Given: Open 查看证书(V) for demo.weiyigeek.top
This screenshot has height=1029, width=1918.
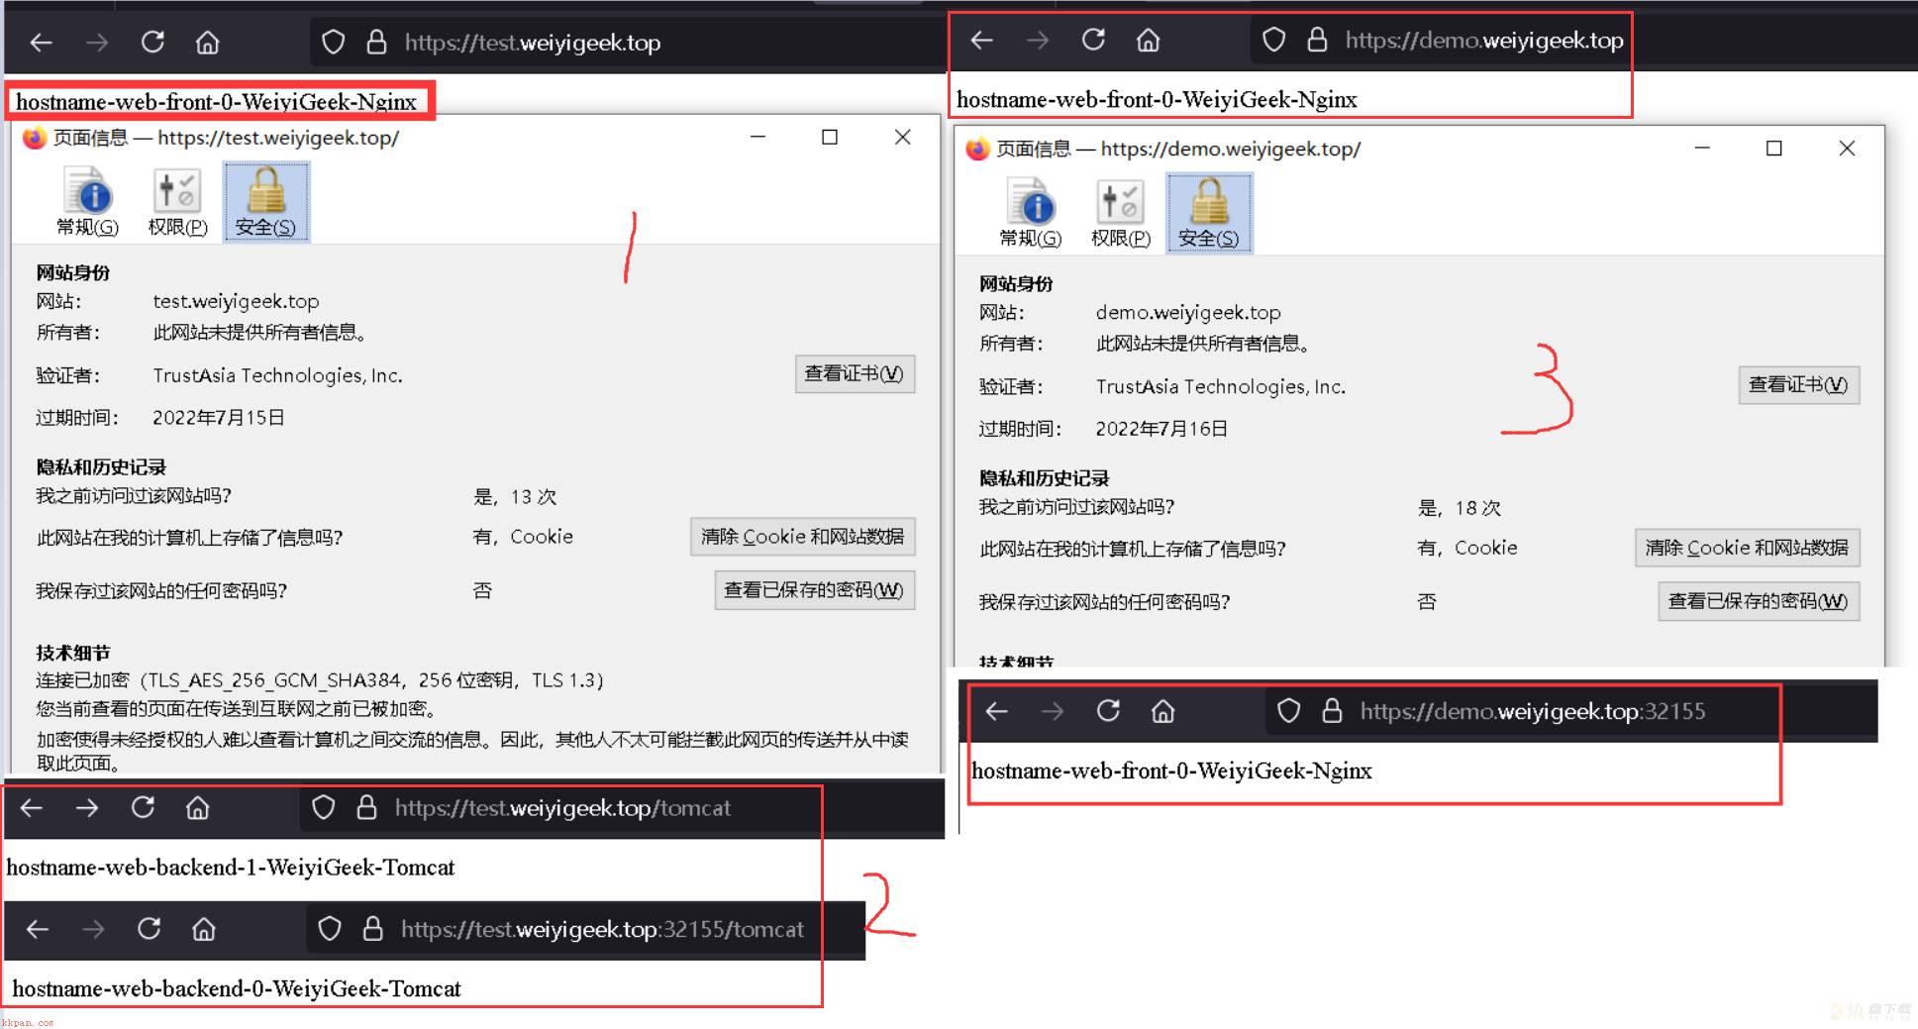Looking at the screenshot, I should (x=1798, y=384).
